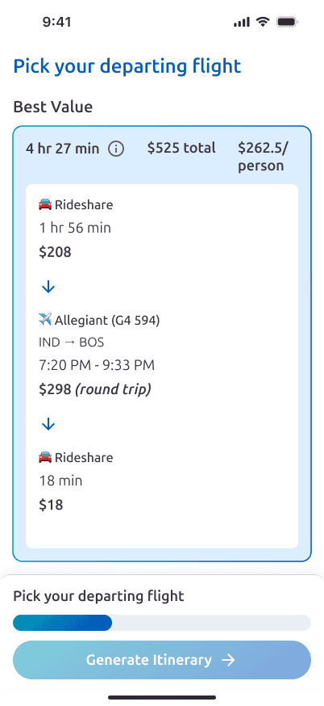Click the down arrow below $208
Viewport: 324px width, 706px height.
coord(48,287)
